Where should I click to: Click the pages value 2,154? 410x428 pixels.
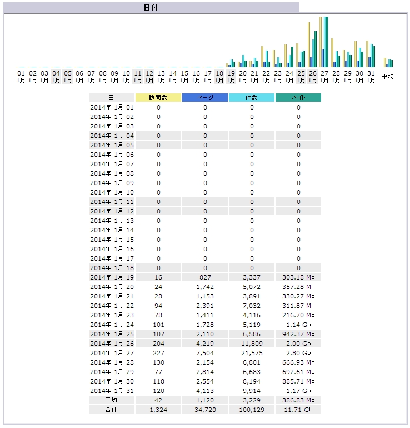[x=205, y=362]
